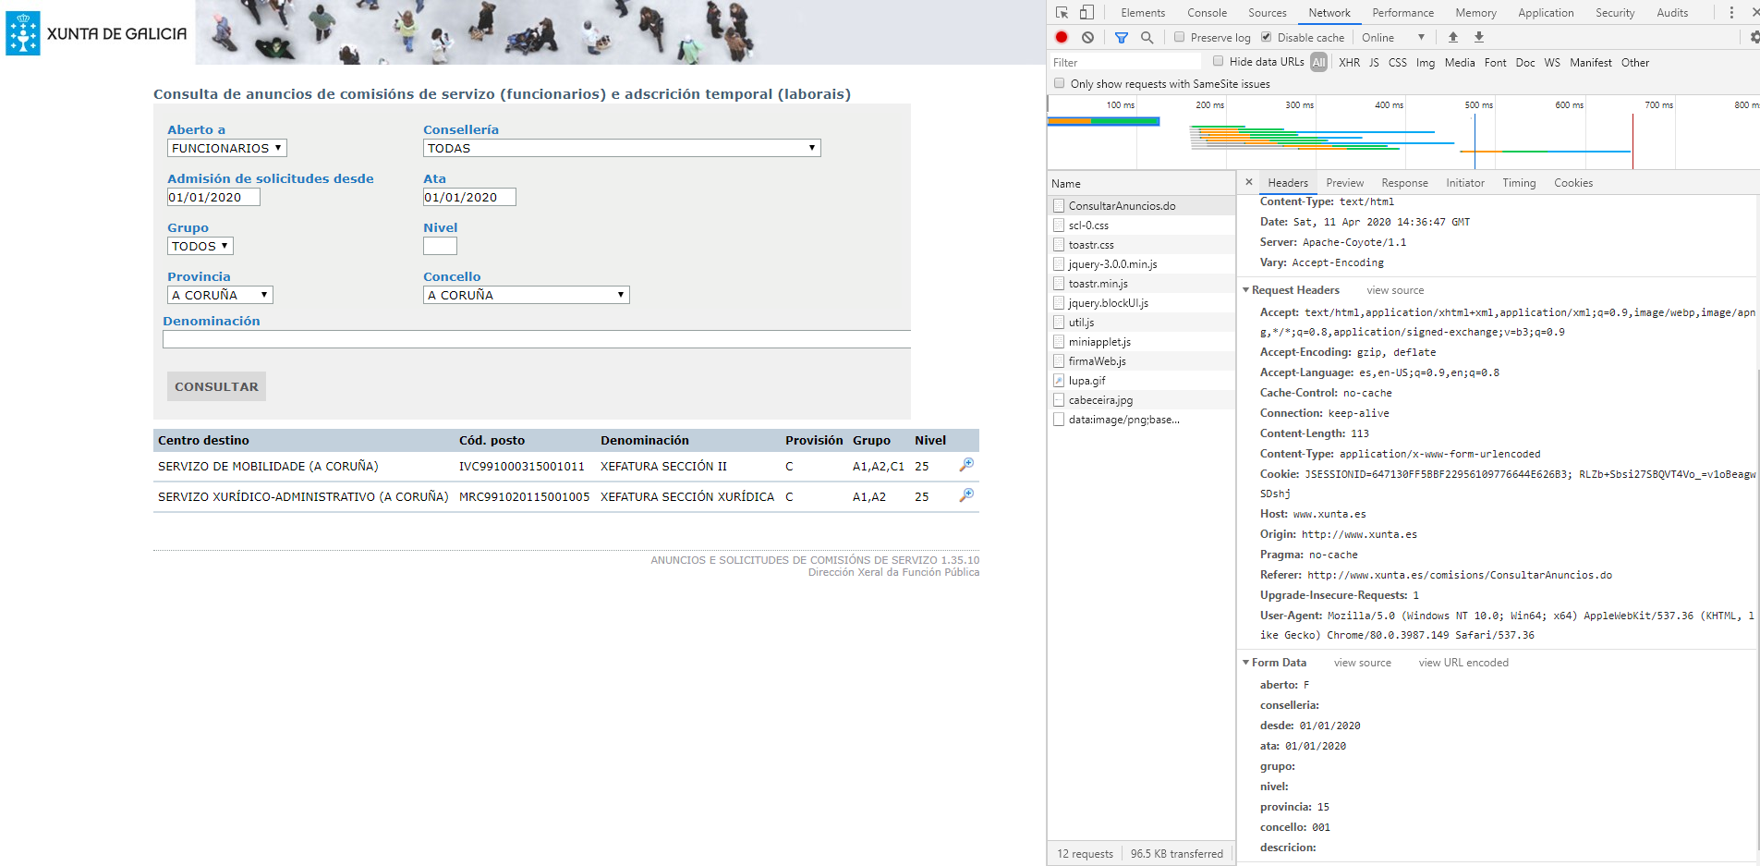Uncheck the Disable cache checkbox
Screen dimensions: 1760x866
[1267, 37]
